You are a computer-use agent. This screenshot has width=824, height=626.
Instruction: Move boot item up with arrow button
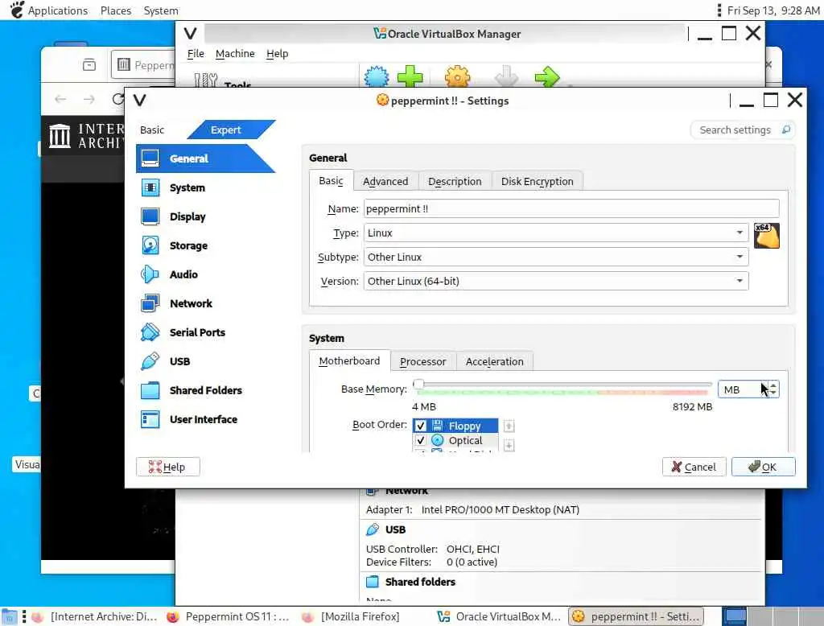509,426
